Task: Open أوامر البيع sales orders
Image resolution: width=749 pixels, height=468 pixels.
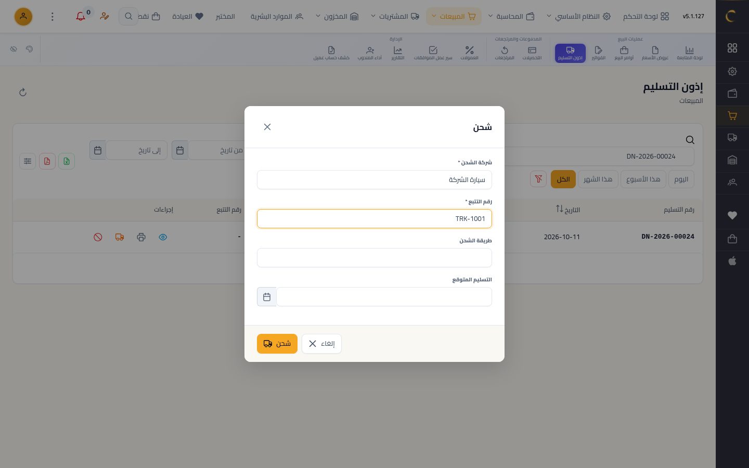Action: 624,53
